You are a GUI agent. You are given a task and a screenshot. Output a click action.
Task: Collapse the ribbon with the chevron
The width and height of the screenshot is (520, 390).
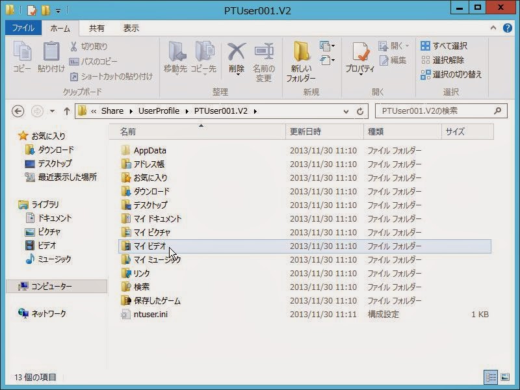tap(493, 28)
